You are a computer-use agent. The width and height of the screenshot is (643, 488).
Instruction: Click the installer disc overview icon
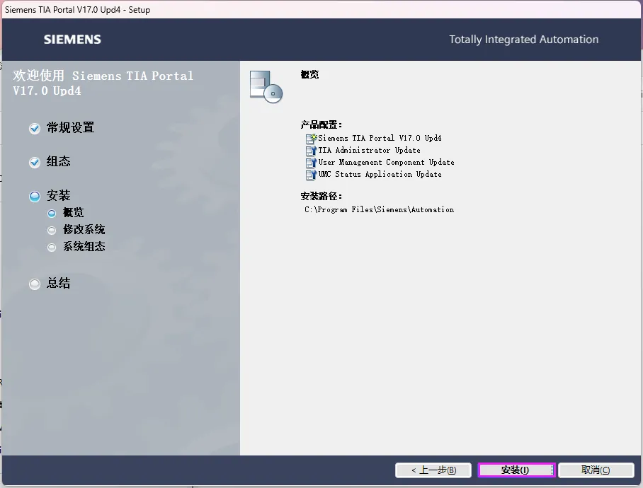tap(266, 86)
